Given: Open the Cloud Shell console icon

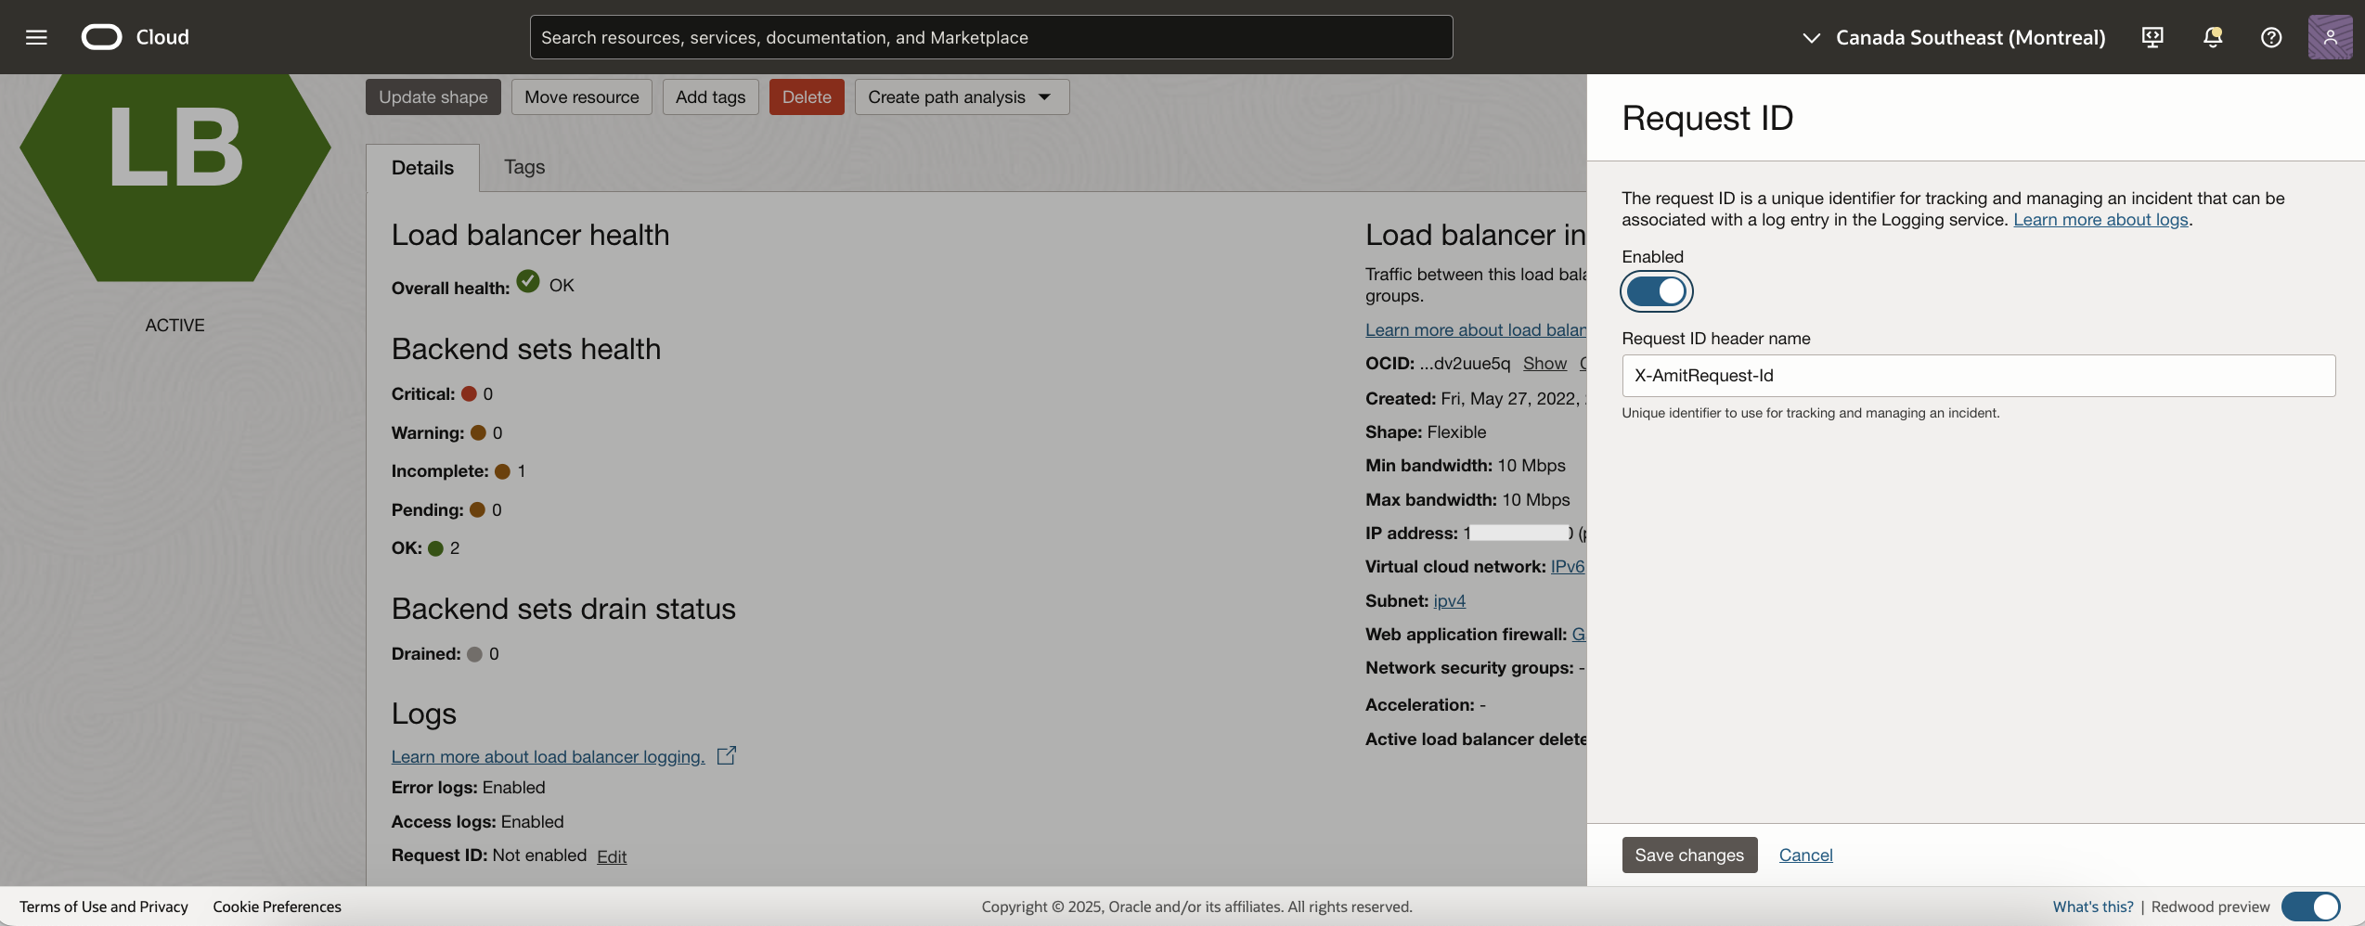Looking at the screenshot, I should click(2152, 37).
